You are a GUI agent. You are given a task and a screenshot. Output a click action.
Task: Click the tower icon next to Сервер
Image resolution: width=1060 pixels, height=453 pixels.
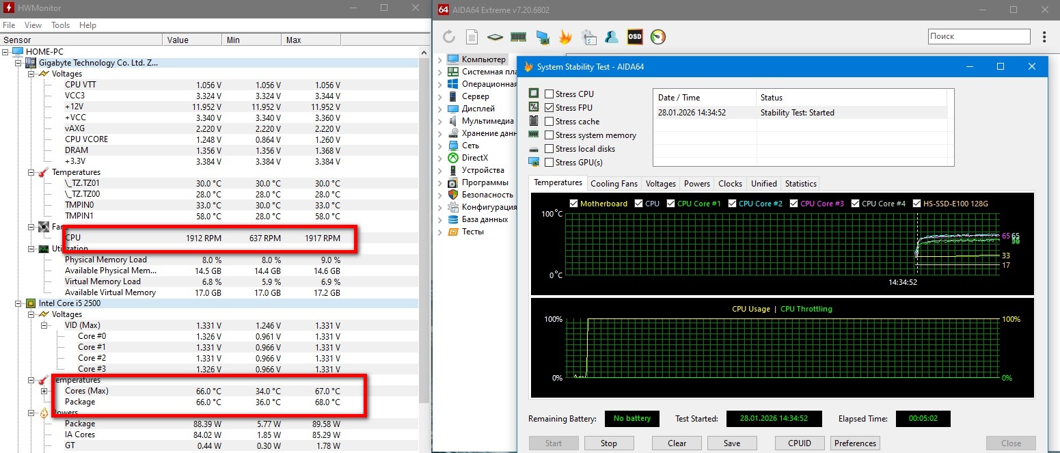click(x=452, y=96)
